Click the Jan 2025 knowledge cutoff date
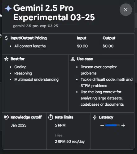Image resolution: width=137 pixels, height=154 pixels. (x=18, y=125)
